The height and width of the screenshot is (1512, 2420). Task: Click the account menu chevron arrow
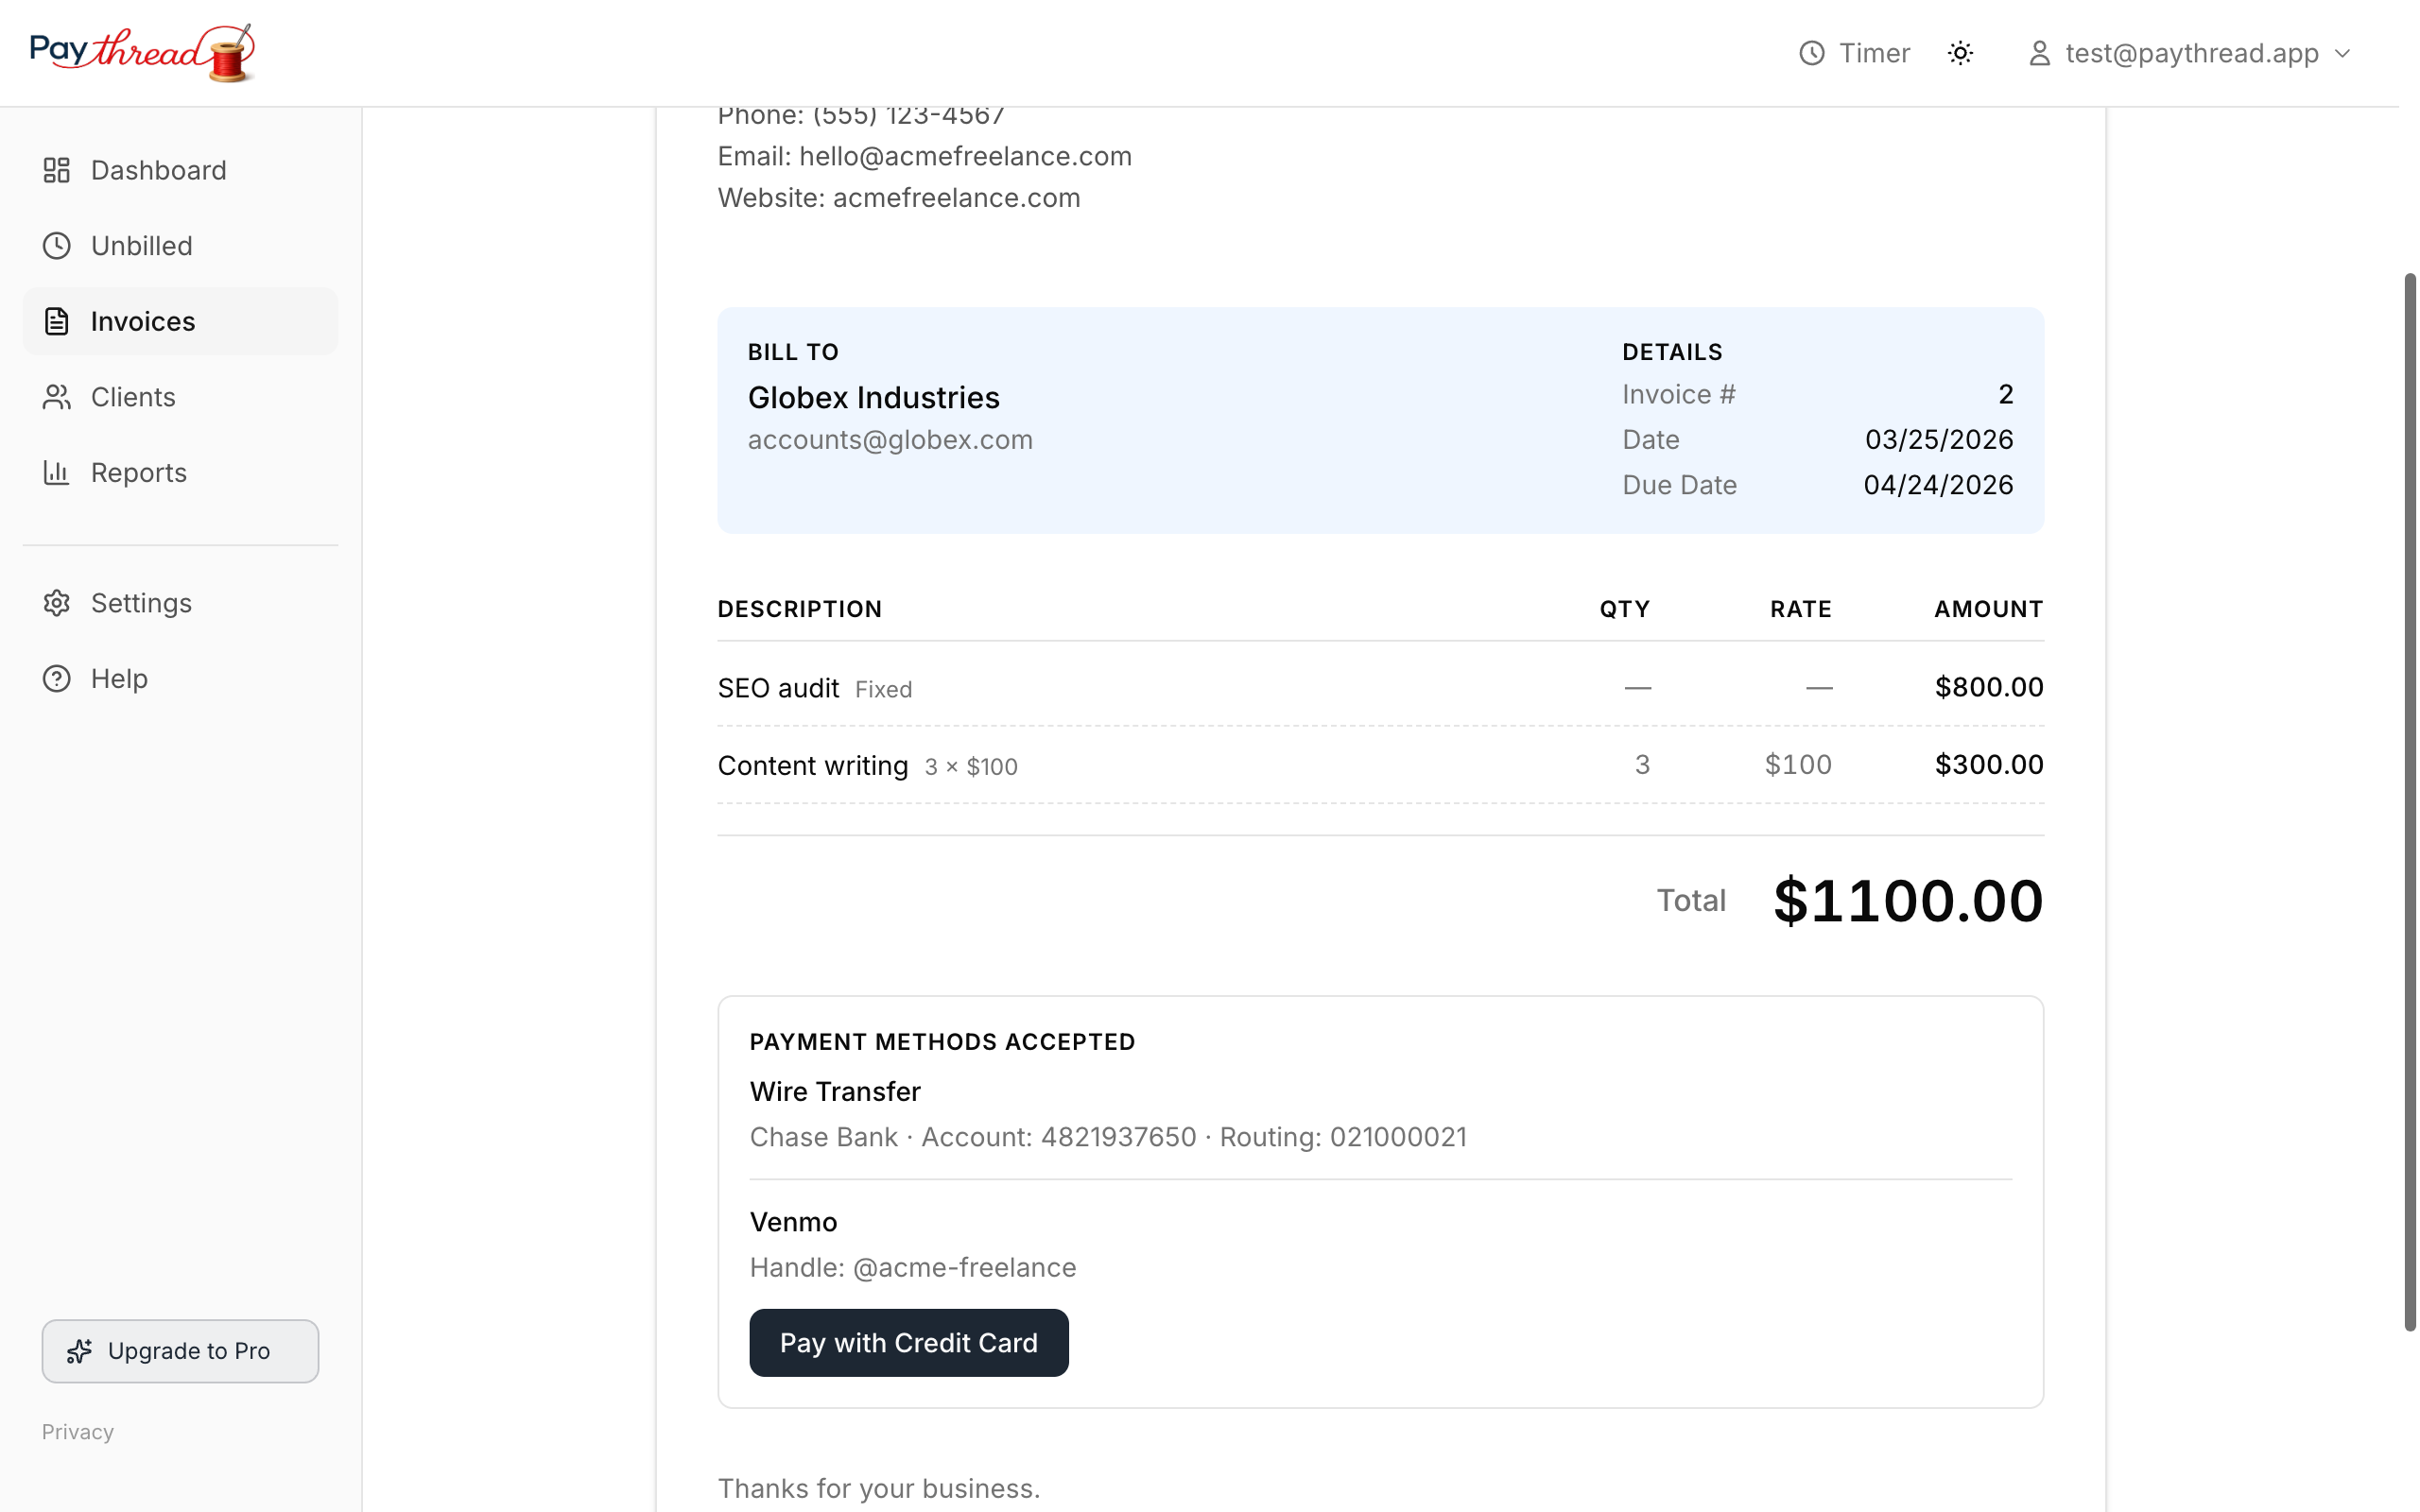tap(2342, 53)
